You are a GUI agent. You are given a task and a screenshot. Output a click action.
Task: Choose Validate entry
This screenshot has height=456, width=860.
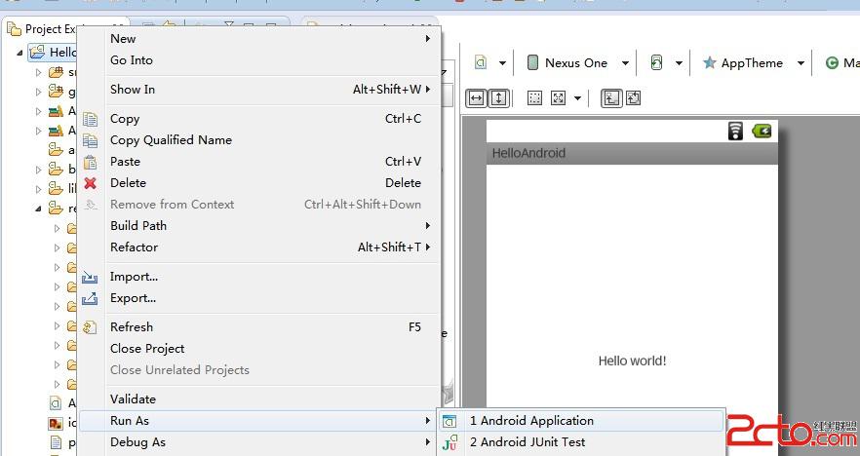[259, 399]
